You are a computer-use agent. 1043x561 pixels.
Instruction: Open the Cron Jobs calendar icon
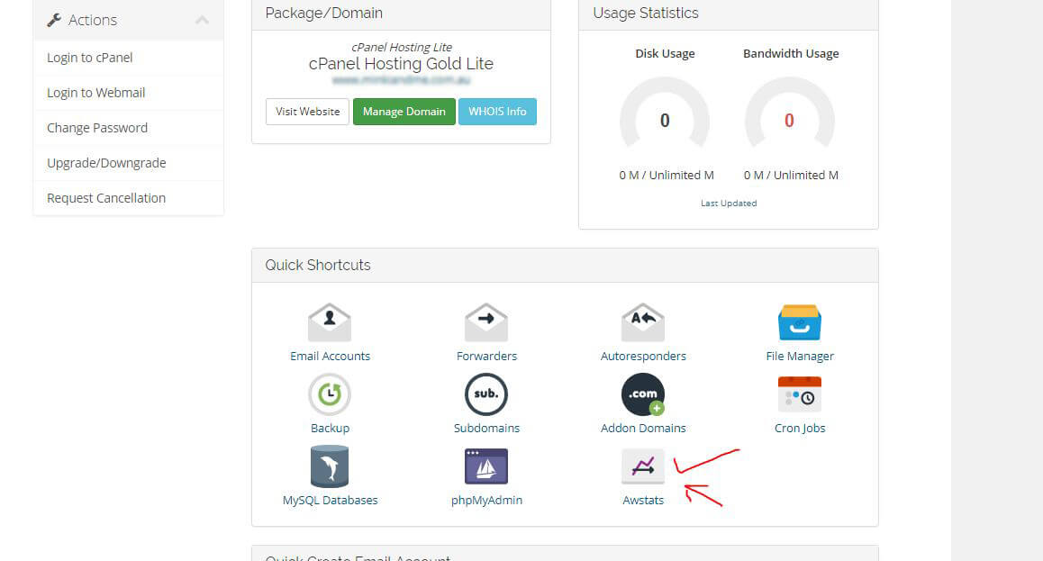click(800, 394)
